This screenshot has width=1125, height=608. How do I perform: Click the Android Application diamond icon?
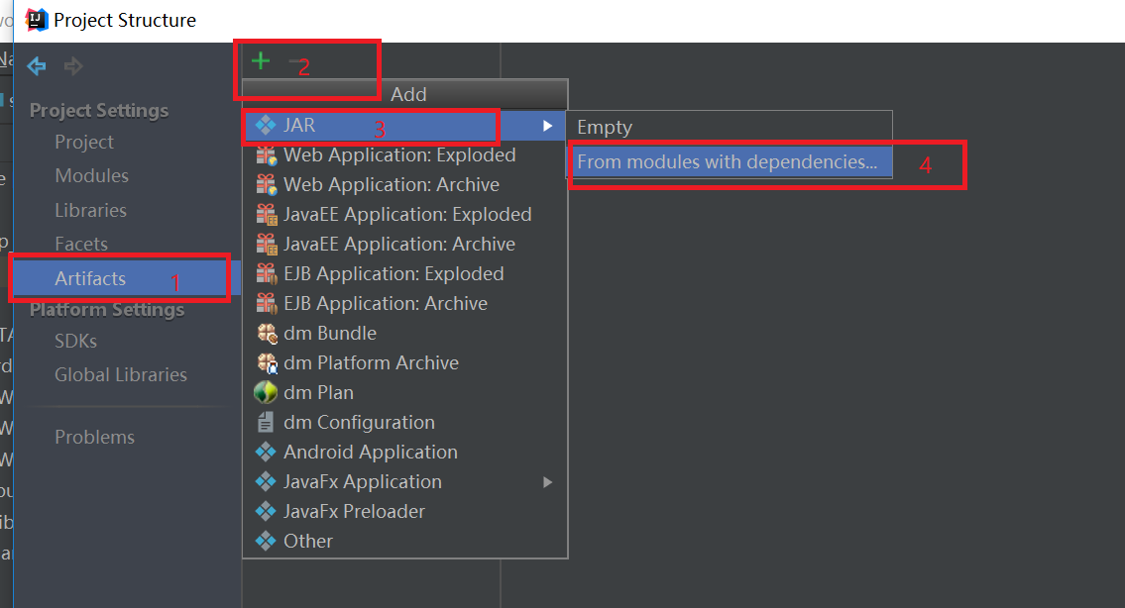[x=266, y=452]
